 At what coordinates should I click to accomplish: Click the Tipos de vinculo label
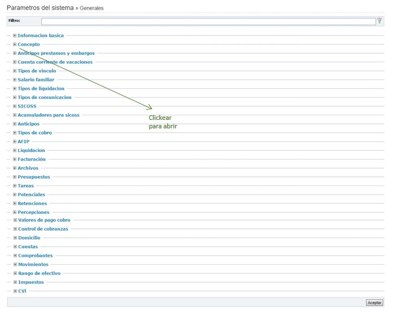click(x=37, y=71)
